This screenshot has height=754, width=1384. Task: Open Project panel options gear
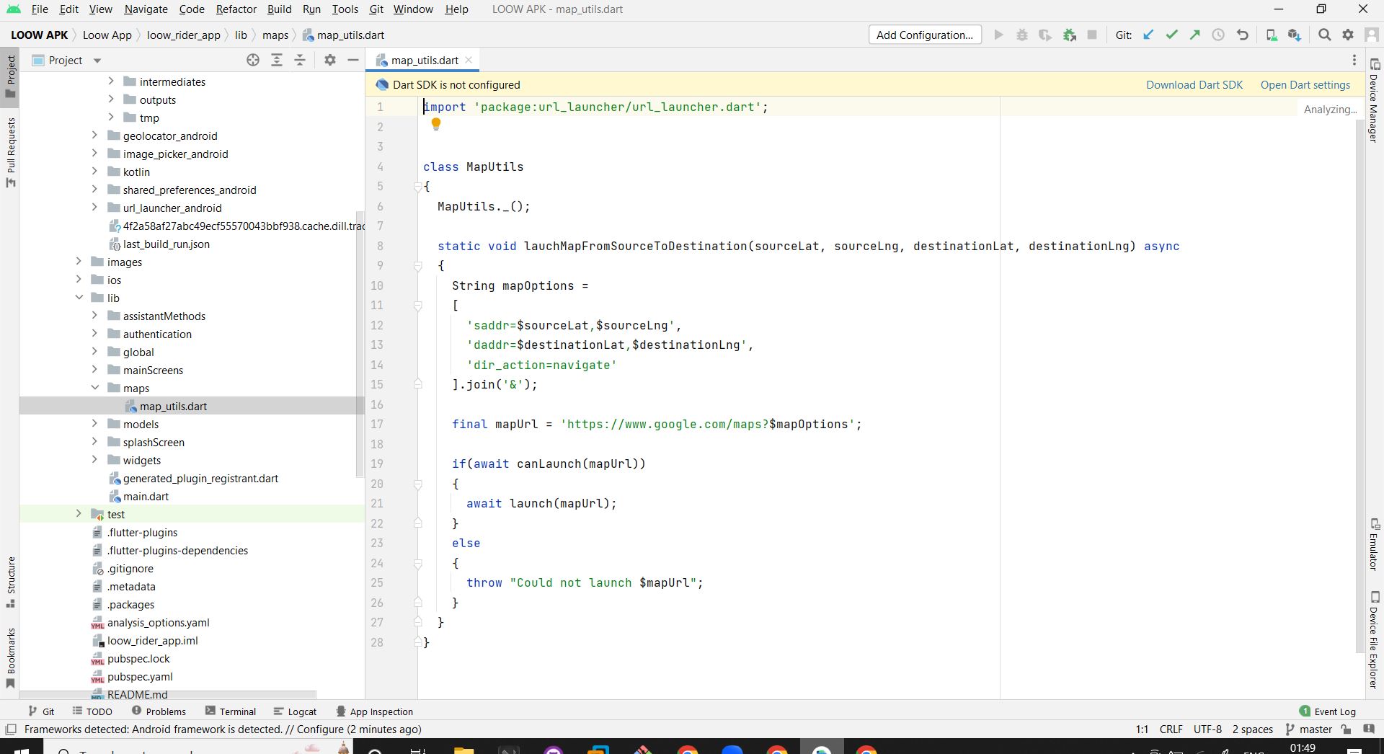point(330,60)
